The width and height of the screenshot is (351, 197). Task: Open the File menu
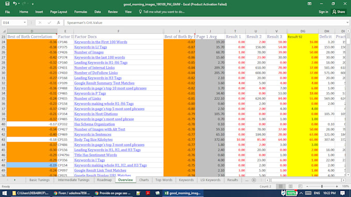pyautogui.click(x=7, y=12)
